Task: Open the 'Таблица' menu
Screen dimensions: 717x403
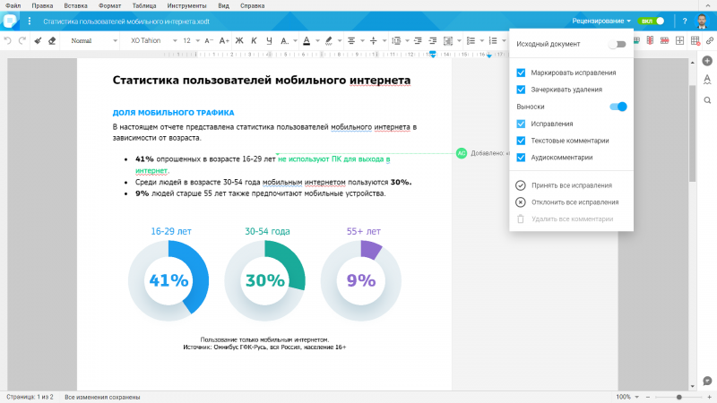Action: pyautogui.click(x=144, y=5)
